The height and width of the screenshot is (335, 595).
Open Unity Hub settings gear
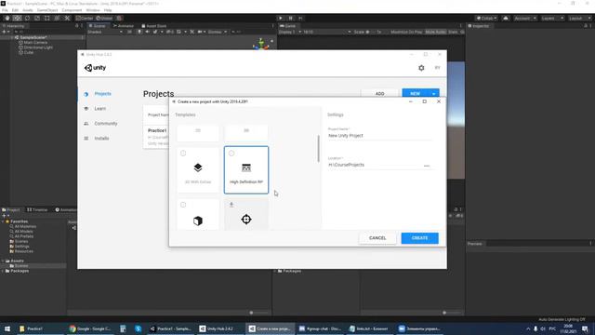[421, 68]
